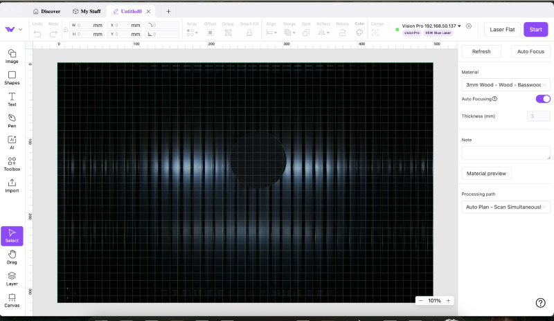Click the Rotate tool icon

pos(342,33)
